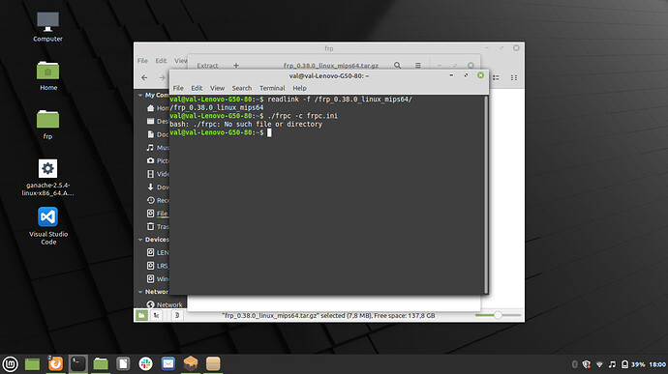Select Videos in file manager sidebar
668x374 pixels.
158,174
